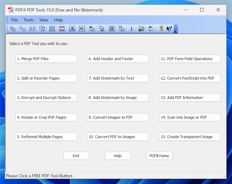Click the PDFill Home button

point(159,156)
